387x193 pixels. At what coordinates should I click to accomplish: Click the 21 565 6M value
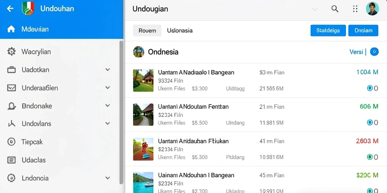[271, 89]
